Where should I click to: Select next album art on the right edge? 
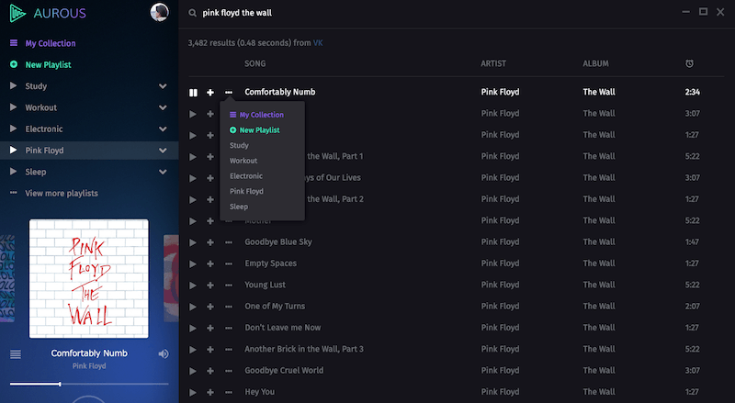(x=171, y=279)
